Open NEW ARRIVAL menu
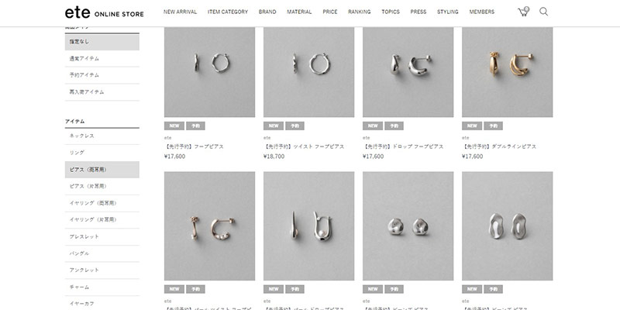Image resolution: width=620 pixels, height=310 pixels. click(x=180, y=12)
